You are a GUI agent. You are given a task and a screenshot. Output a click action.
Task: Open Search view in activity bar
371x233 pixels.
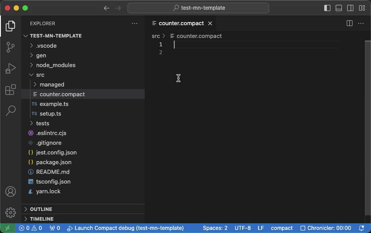coord(11,111)
